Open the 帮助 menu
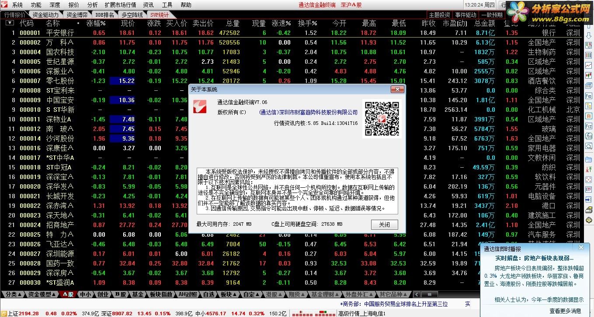Image resolution: width=594 pixels, height=317 pixels. pos(186,5)
